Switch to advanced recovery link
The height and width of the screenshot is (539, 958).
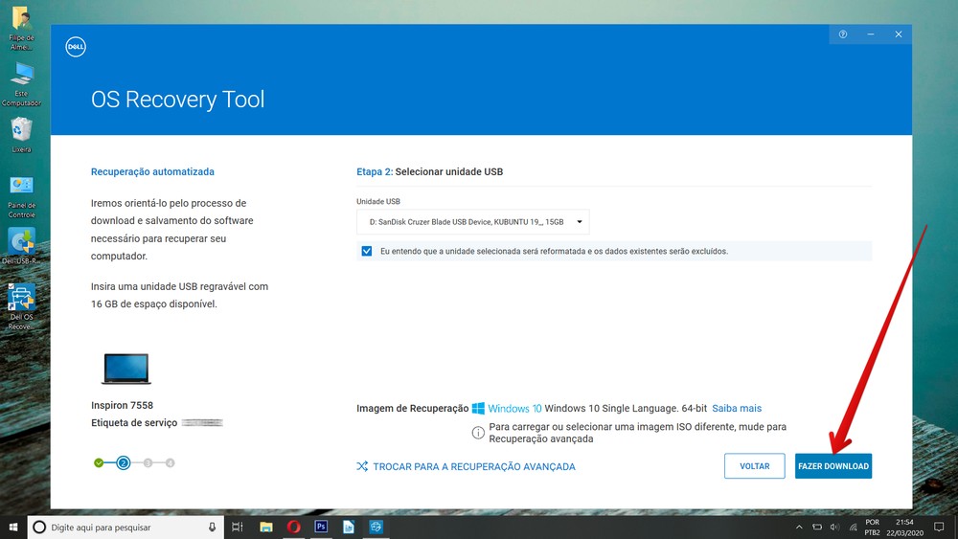[474, 466]
